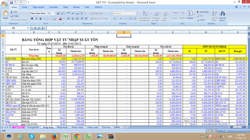Open Firefox from the taskbar

[x=54, y=136]
